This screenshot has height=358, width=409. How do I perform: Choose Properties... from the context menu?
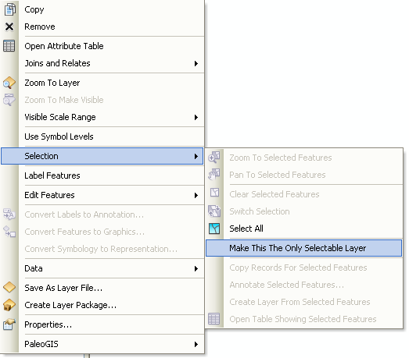coord(48,324)
